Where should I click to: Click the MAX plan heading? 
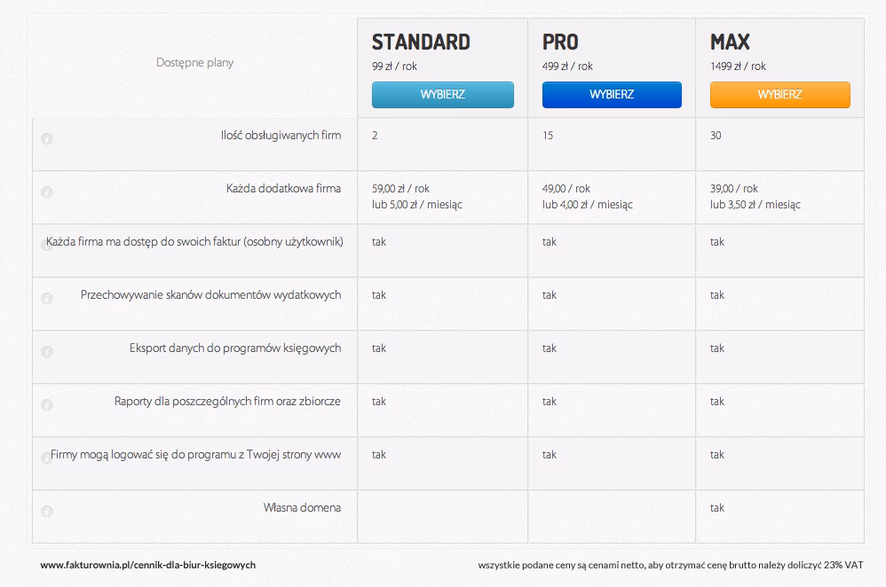[730, 42]
